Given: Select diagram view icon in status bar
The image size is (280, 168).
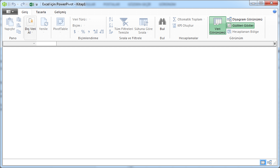Looking at the screenshot, I should pos(269,162).
